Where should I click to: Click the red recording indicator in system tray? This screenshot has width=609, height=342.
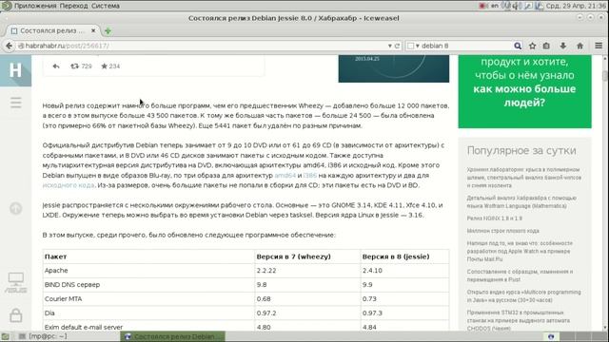tap(482, 6)
